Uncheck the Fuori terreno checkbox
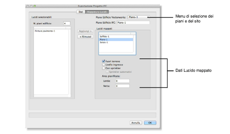The height and width of the screenshot is (134, 230). pyautogui.click(x=104, y=61)
